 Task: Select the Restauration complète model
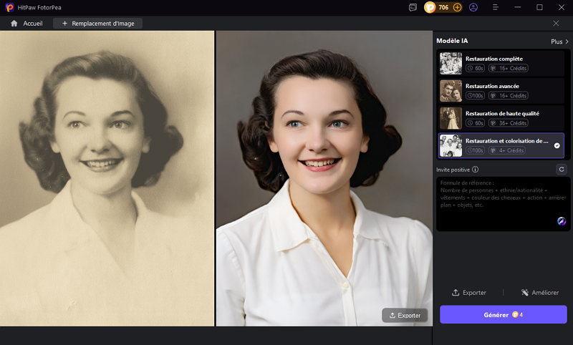point(501,64)
